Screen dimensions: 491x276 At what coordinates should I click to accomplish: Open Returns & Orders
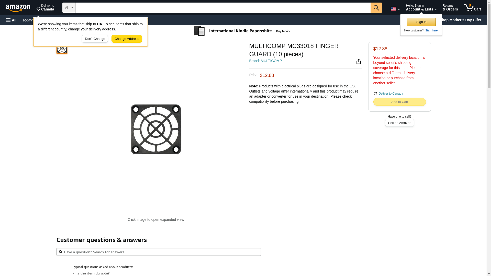click(450, 8)
